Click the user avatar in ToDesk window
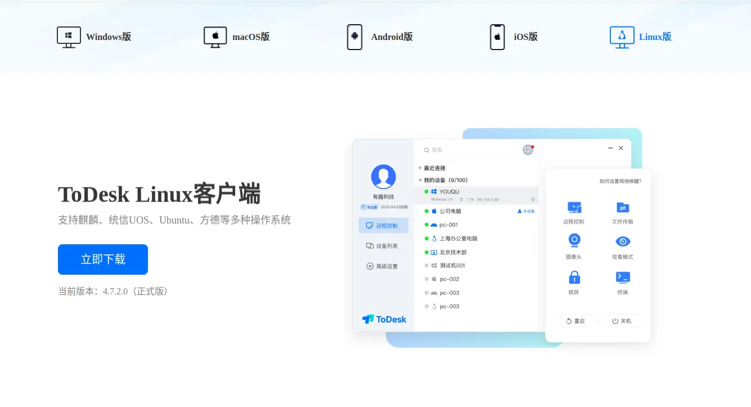Screen dimensions: 751x407 (384, 177)
